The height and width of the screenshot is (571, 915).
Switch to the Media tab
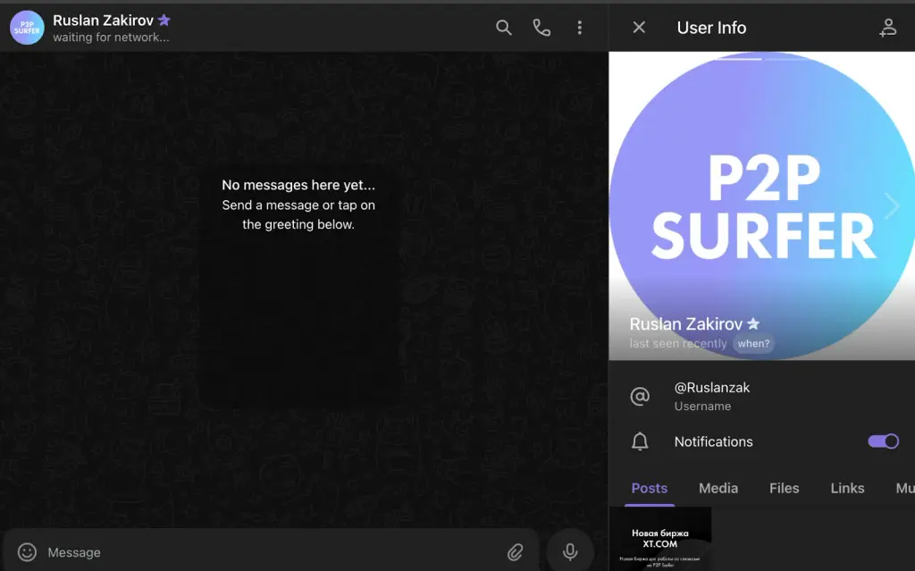click(x=718, y=488)
